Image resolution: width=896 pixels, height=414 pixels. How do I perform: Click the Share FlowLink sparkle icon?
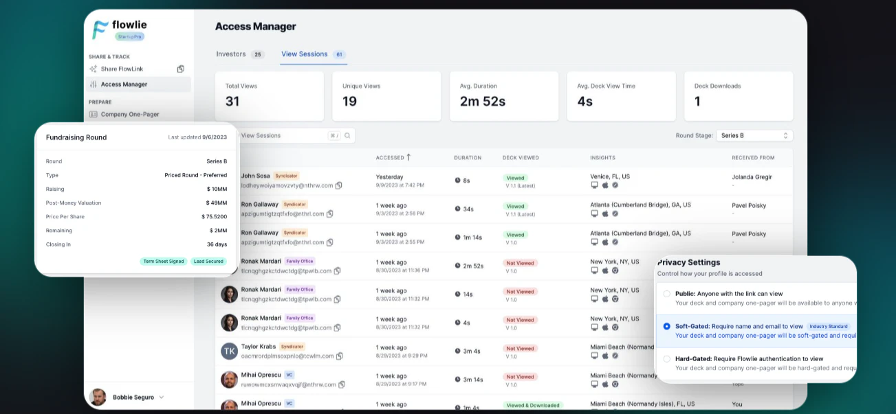pyautogui.click(x=93, y=69)
